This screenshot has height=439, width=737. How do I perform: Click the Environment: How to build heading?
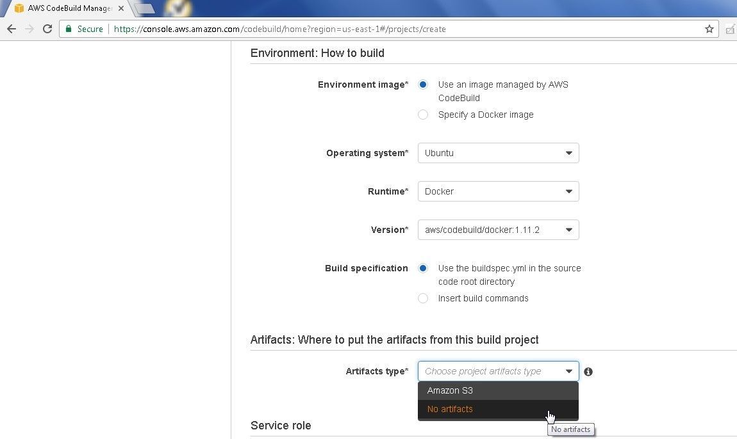[317, 53]
